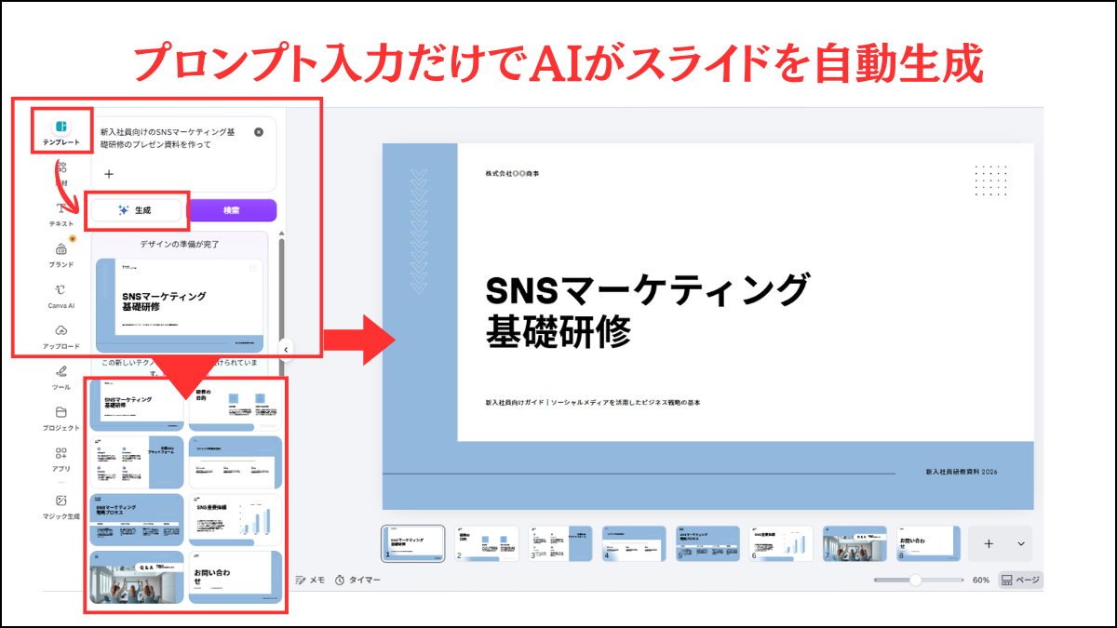Collapse the side panel with the chevron handle

point(286,349)
